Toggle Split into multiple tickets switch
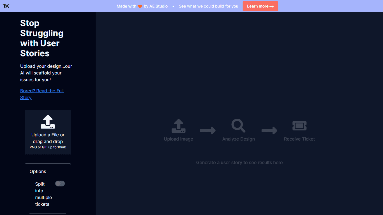 pos(60,184)
